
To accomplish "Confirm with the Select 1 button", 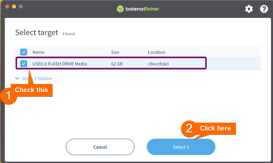I will click(181, 147).
